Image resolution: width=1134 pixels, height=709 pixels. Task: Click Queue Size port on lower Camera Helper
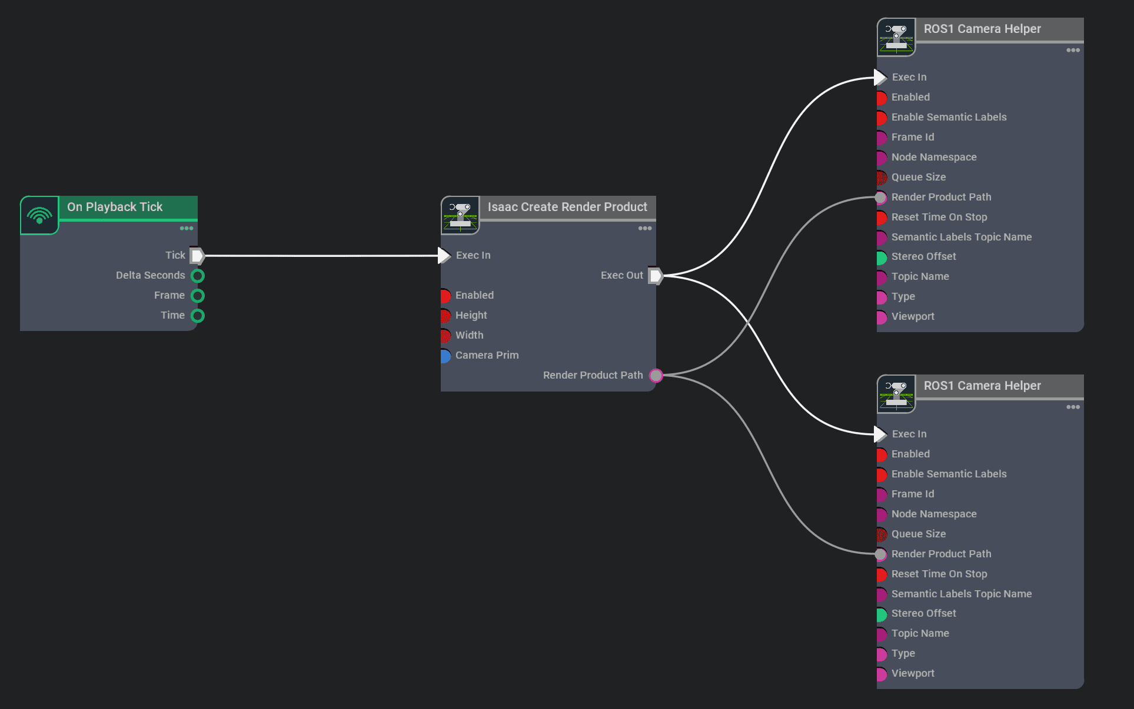tap(882, 534)
